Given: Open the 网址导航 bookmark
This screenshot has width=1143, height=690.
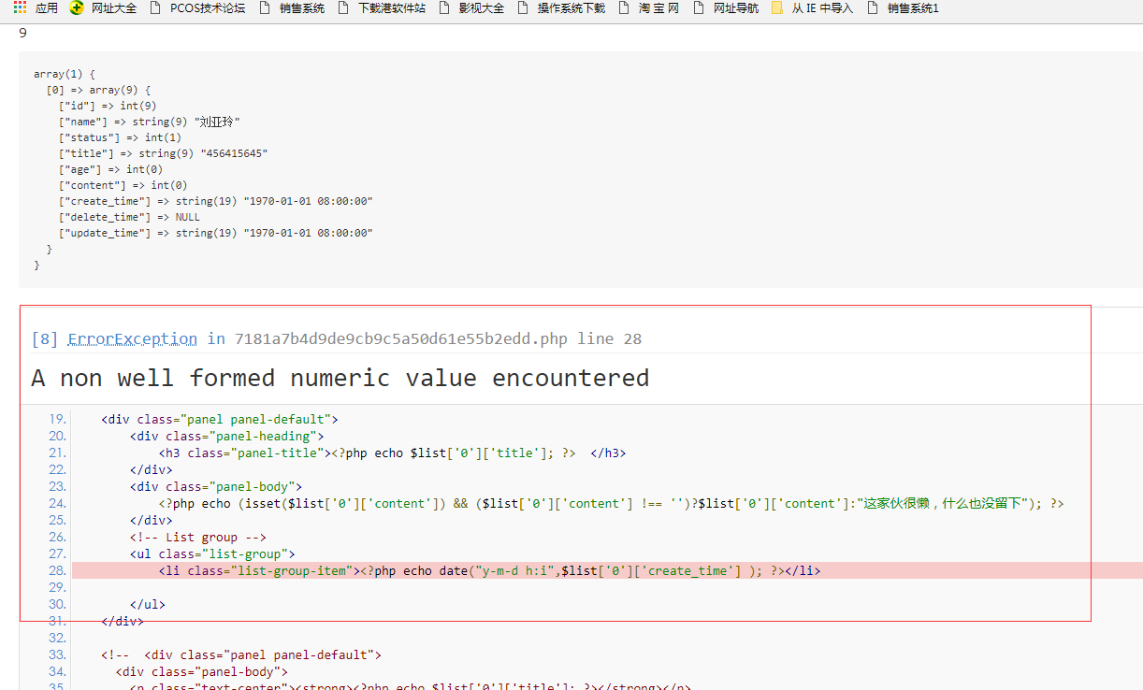Looking at the screenshot, I should 725,8.
